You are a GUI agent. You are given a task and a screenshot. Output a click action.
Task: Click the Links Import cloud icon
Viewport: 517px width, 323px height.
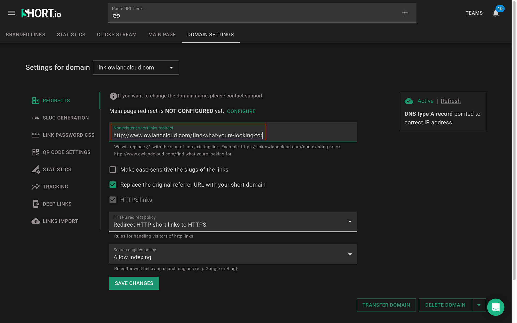(35, 221)
